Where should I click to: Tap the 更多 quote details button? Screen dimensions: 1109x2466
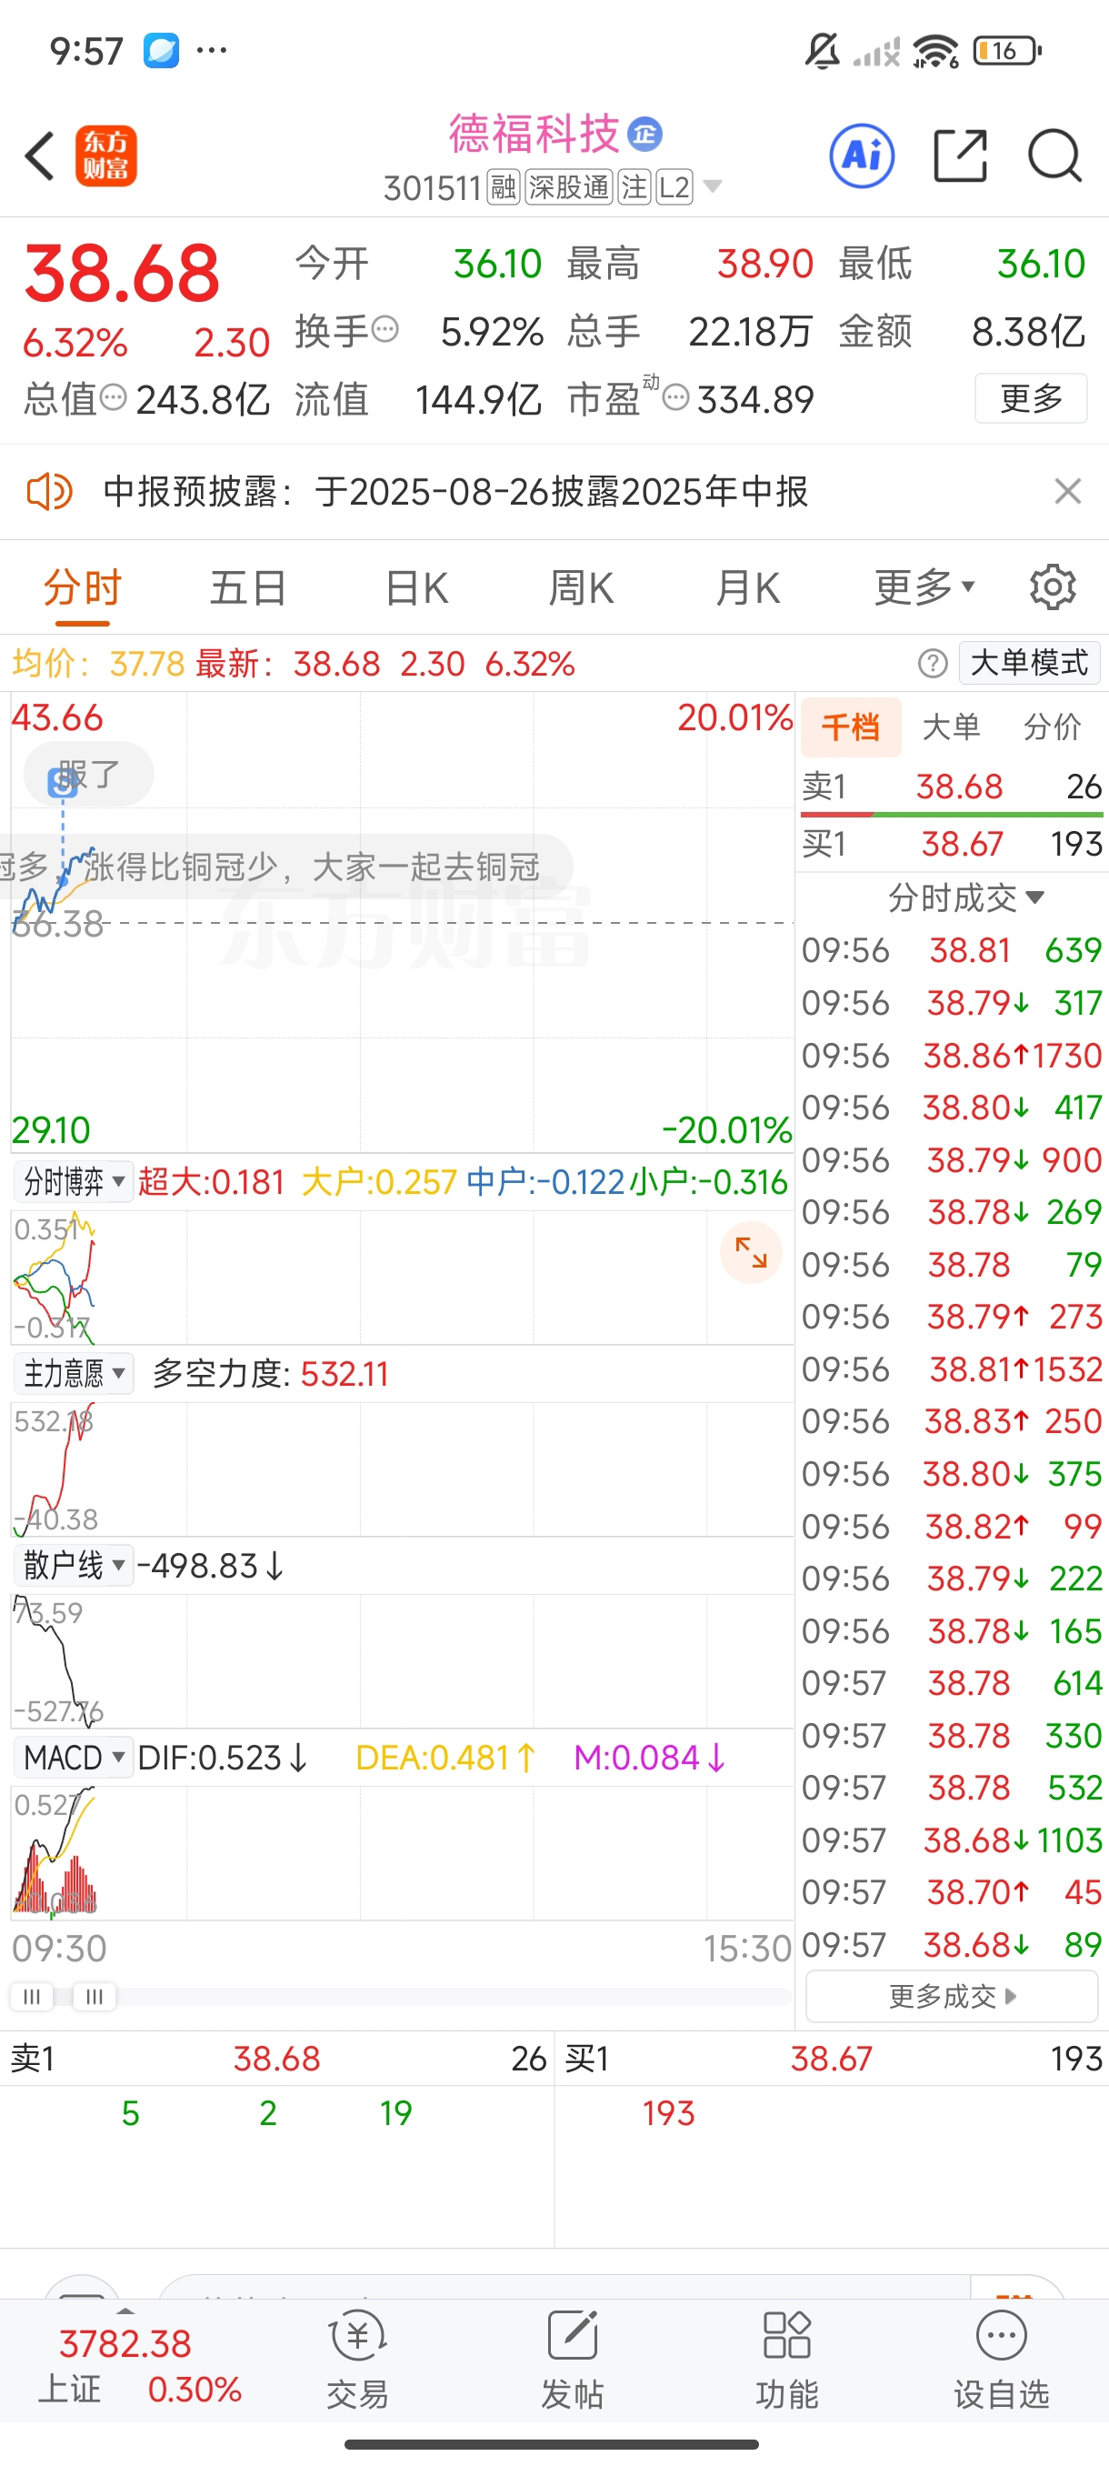[x=1032, y=397]
